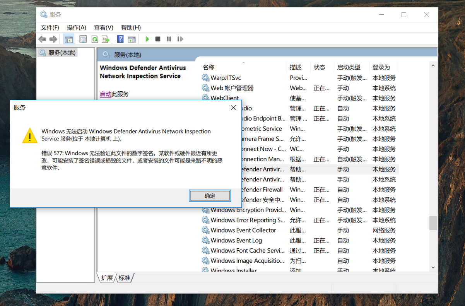
Task: Click the Restart Service toolbar icon
Action: click(180, 39)
